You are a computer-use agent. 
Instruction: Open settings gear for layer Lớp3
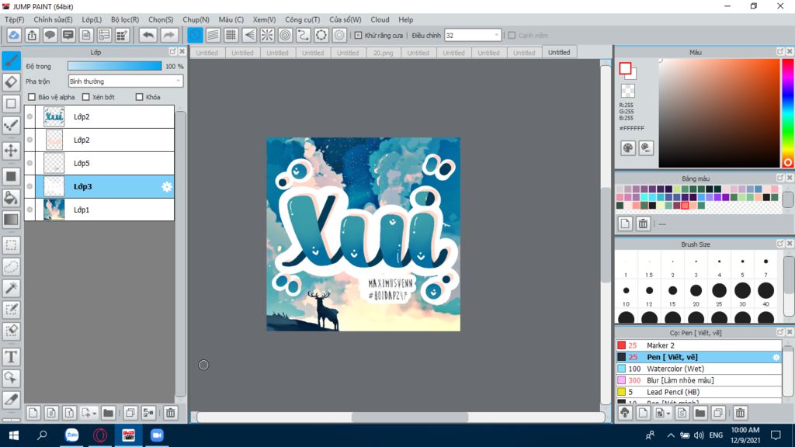click(x=167, y=186)
